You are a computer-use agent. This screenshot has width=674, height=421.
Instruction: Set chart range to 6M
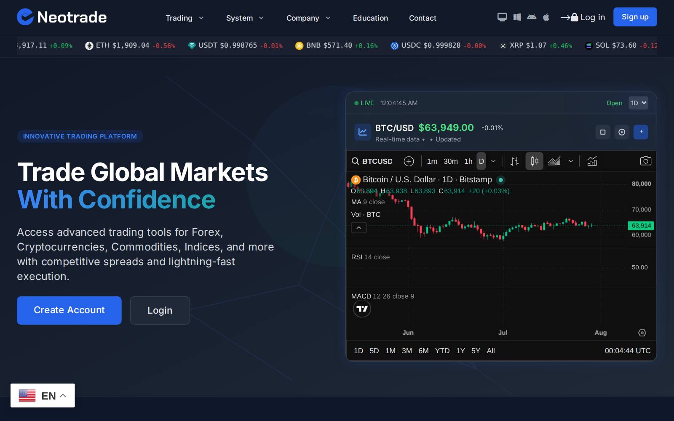point(423,351)
